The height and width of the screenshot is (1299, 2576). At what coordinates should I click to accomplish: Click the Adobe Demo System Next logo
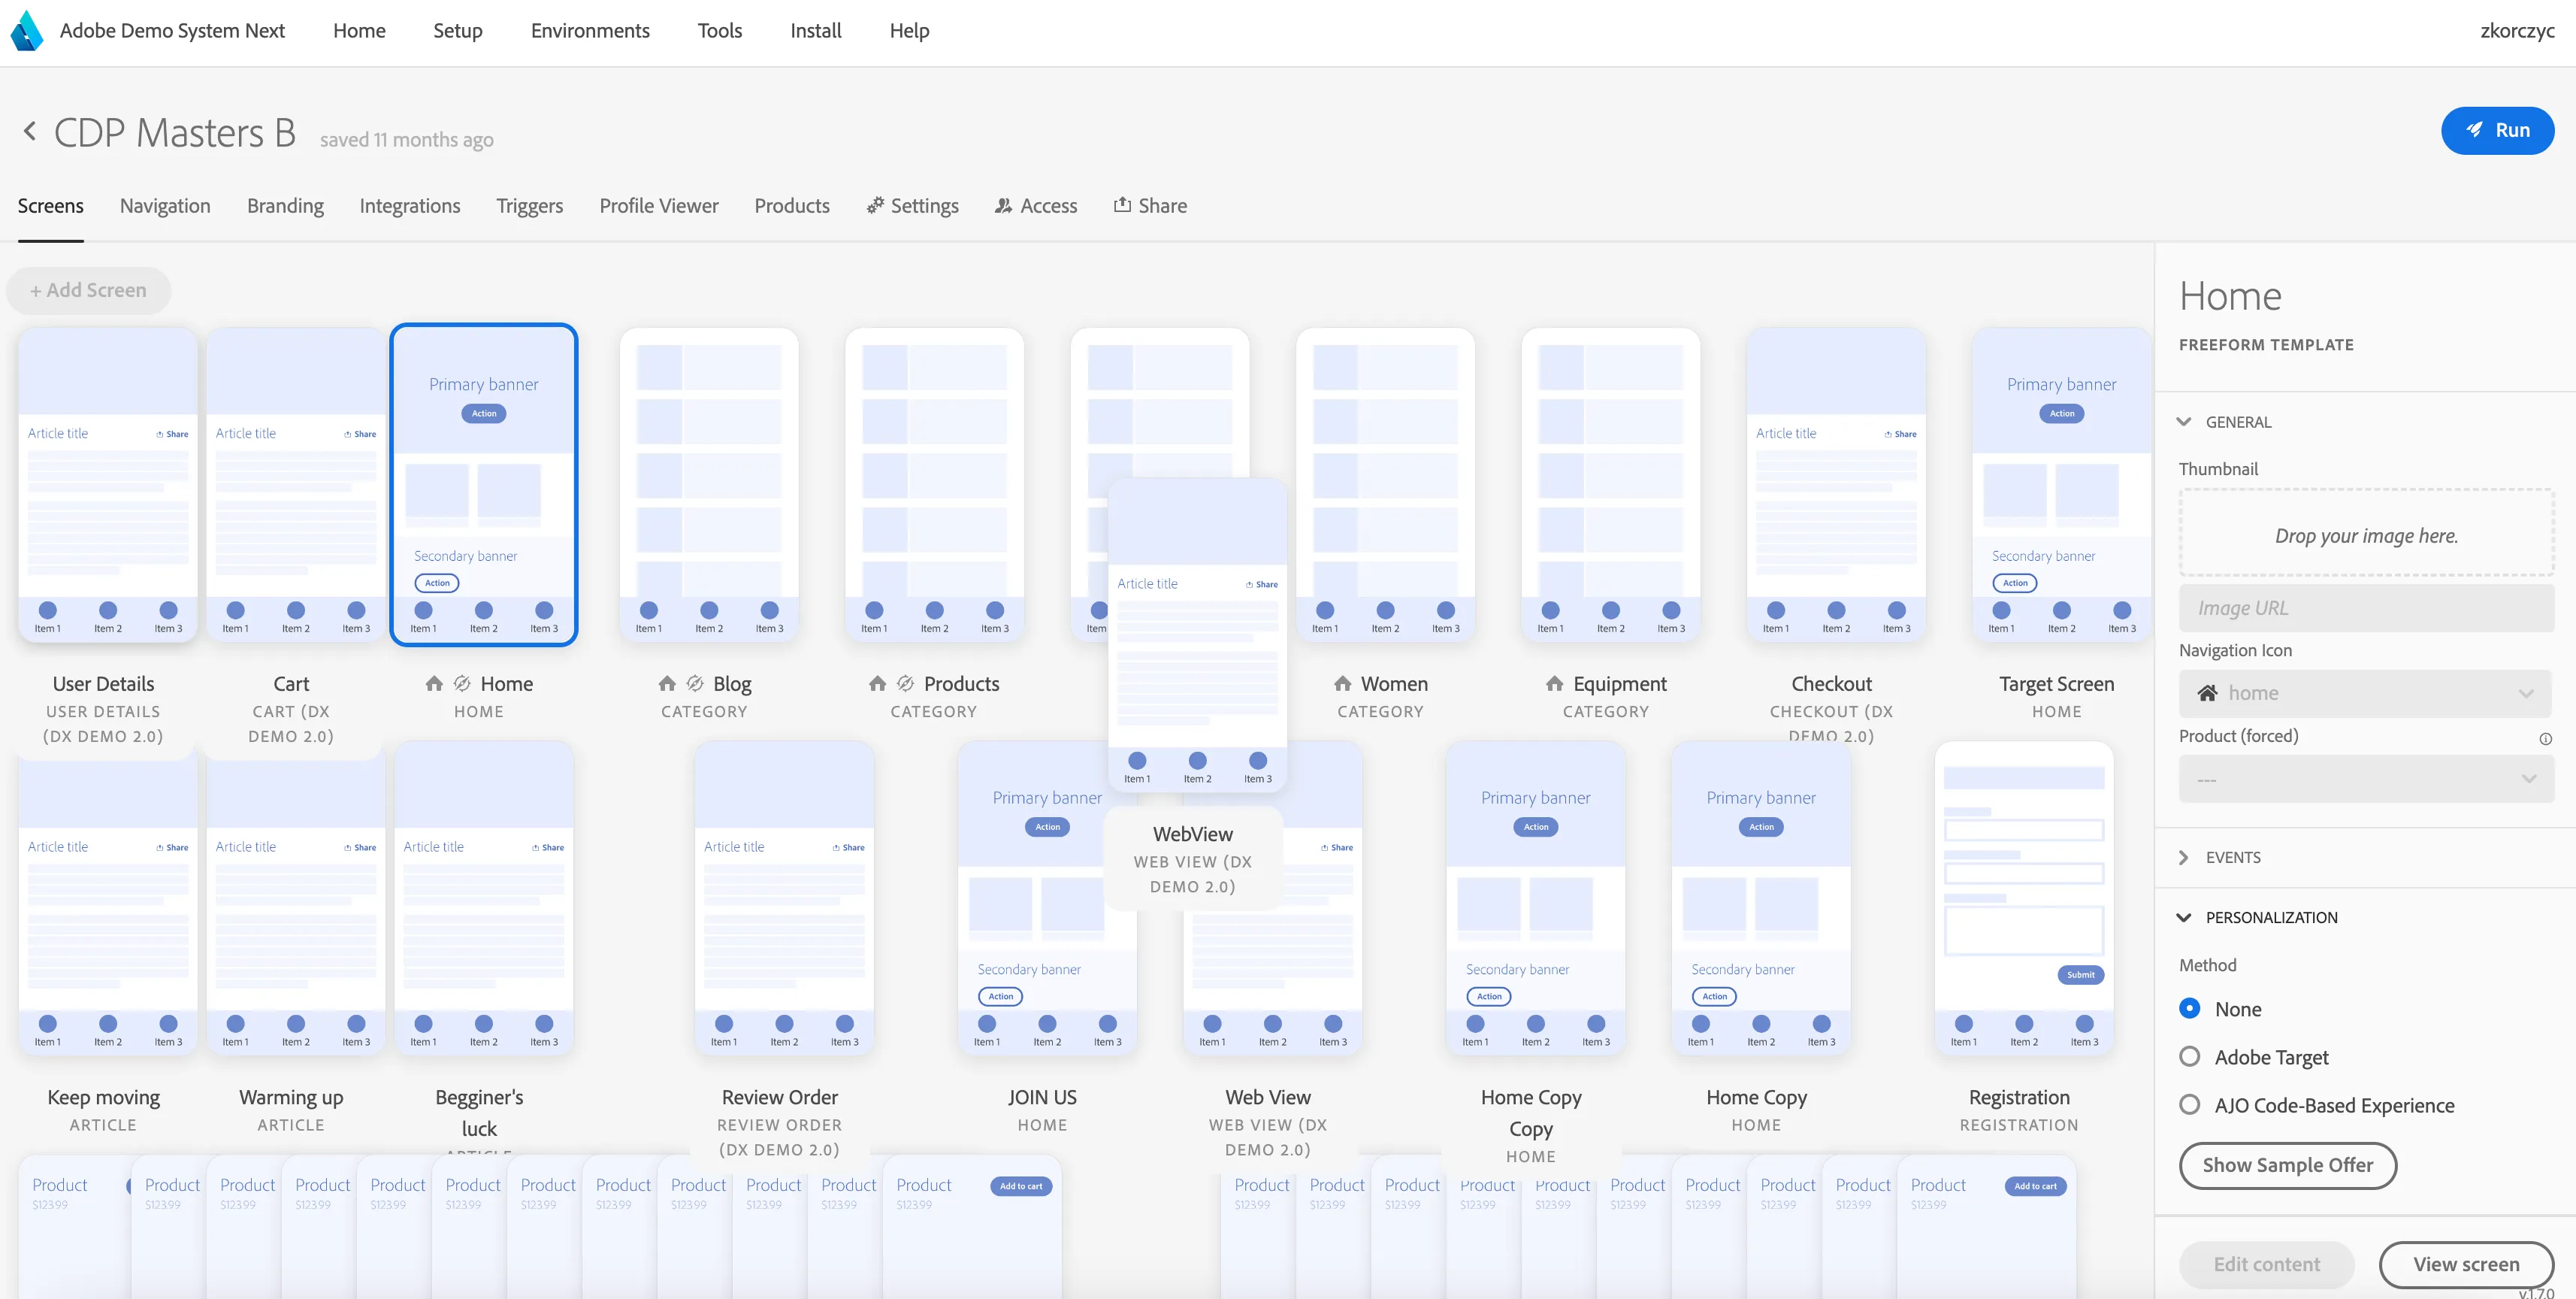click(27, 30)
